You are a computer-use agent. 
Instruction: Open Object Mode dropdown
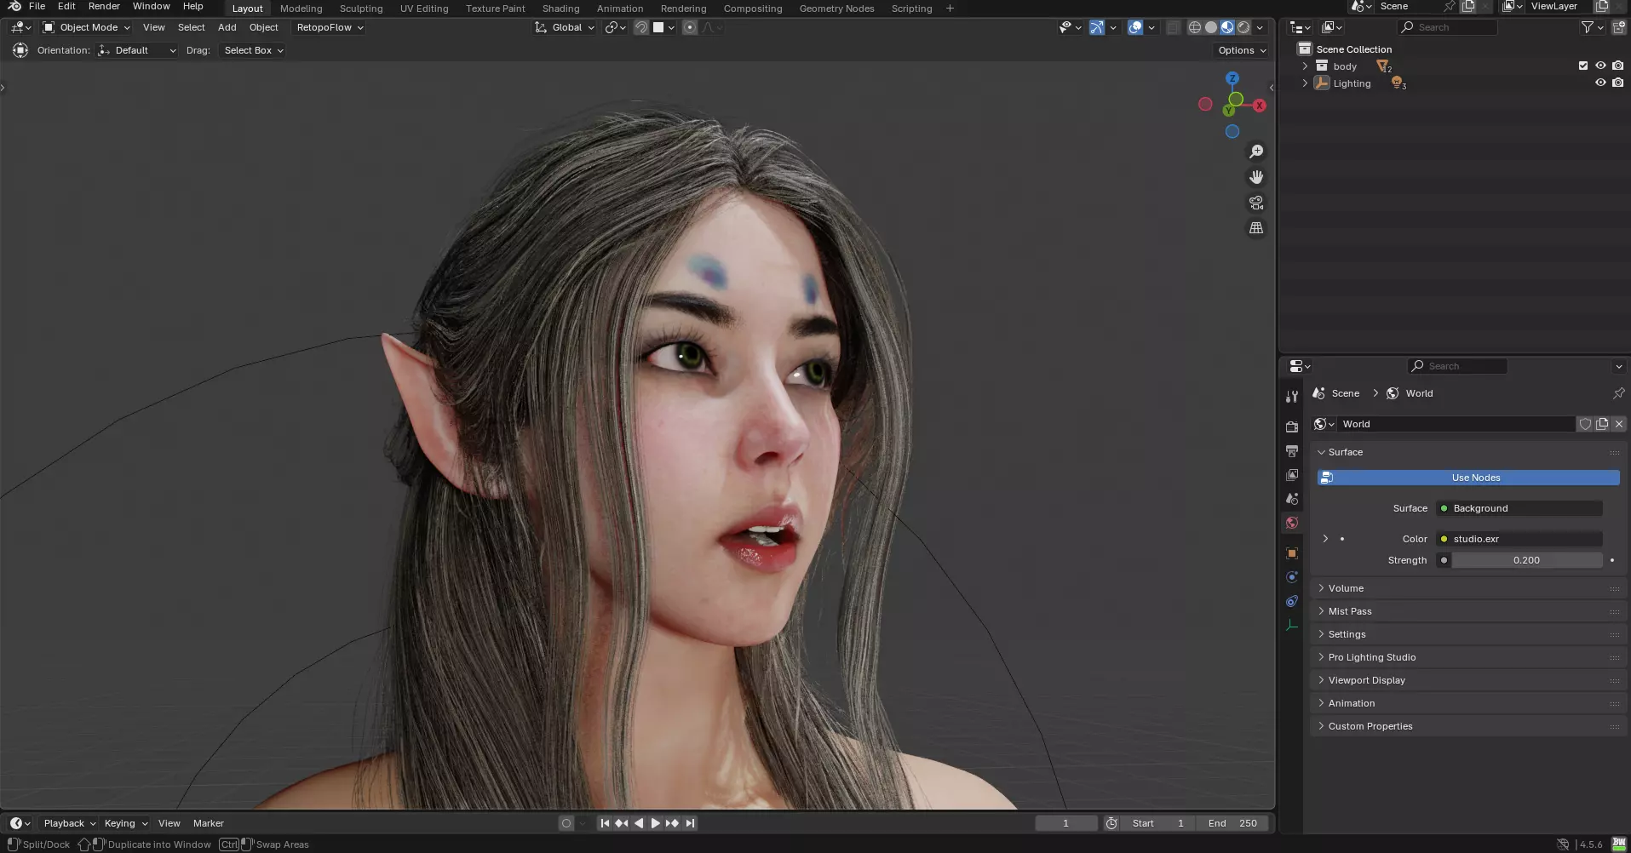(86, 27)
